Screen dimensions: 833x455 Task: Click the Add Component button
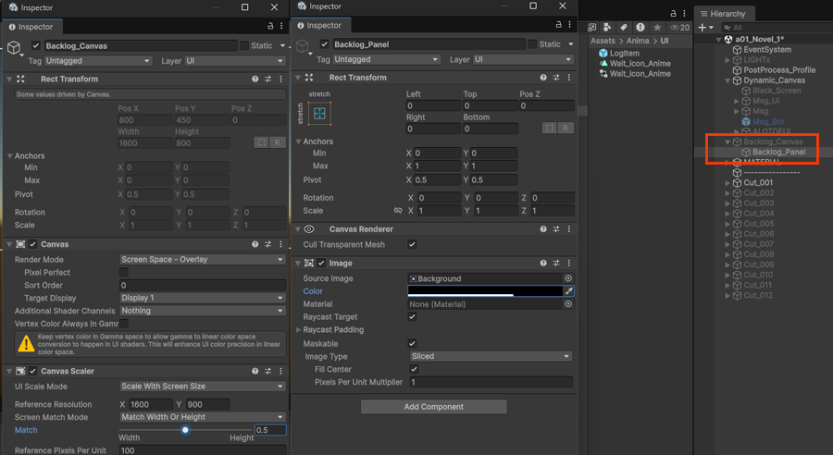pos(433,407)
